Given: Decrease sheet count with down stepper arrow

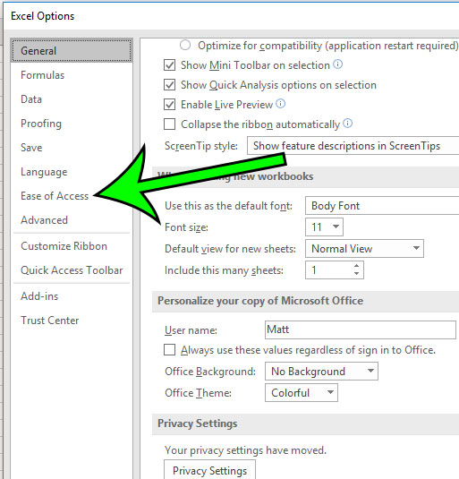Looking at the screenshot, I should tap(356, 274).
